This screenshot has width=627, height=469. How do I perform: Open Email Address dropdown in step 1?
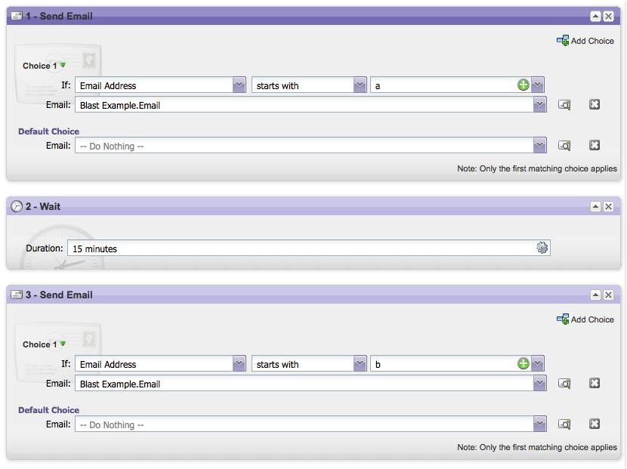pos(239,85)
